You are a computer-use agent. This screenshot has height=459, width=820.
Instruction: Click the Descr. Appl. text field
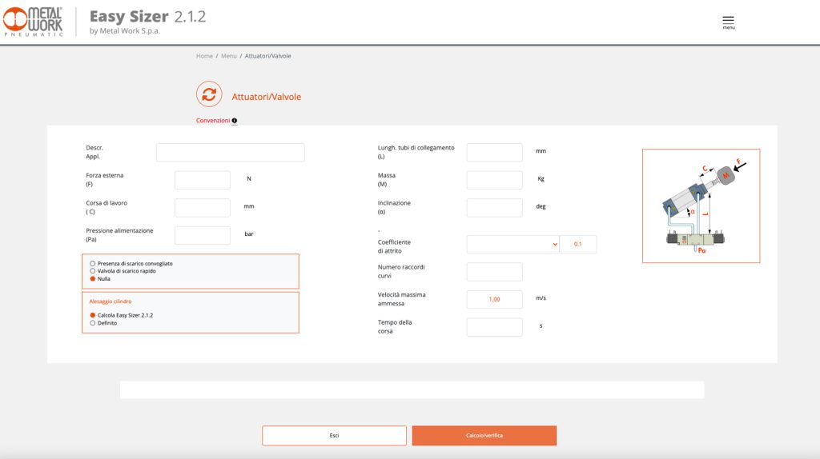[231, 153]
